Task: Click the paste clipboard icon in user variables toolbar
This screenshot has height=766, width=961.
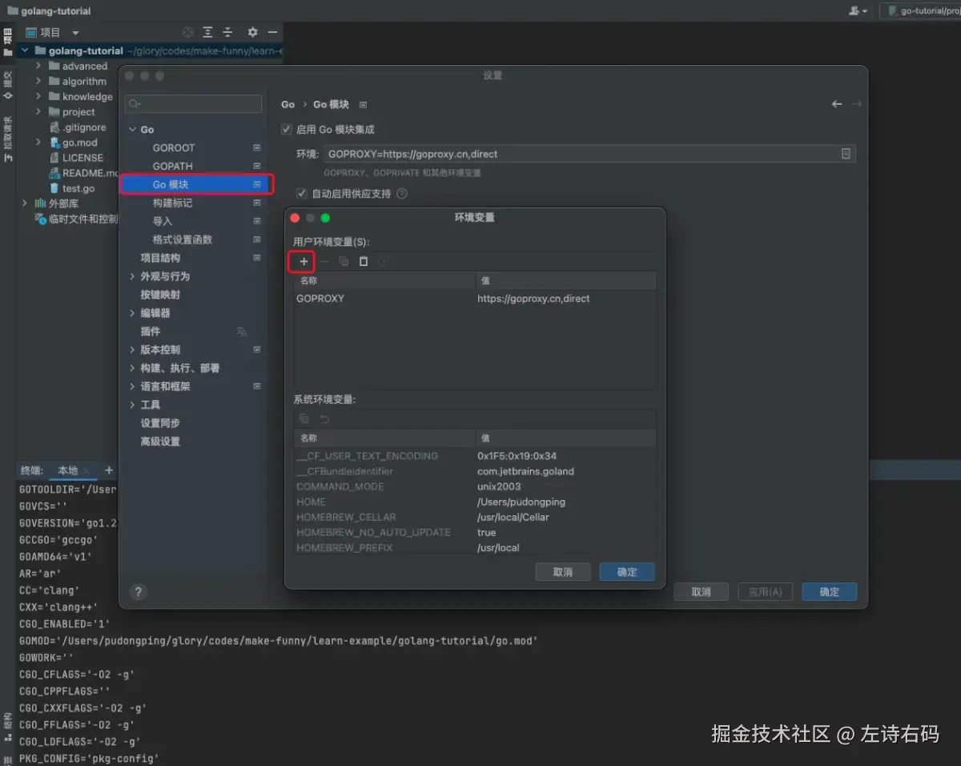Action: coord(364,261)
